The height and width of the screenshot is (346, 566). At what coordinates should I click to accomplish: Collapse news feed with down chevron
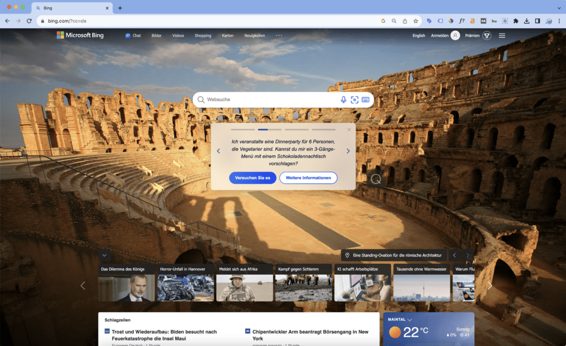pyautogui.click(x=104, y=255)
